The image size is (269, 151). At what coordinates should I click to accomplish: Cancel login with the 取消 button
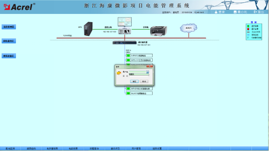tap(144, 81)
